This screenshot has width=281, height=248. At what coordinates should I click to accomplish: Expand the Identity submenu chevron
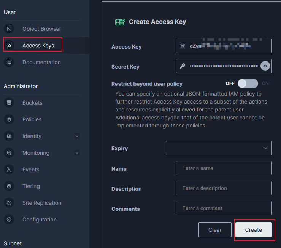[x=77, y=136]
